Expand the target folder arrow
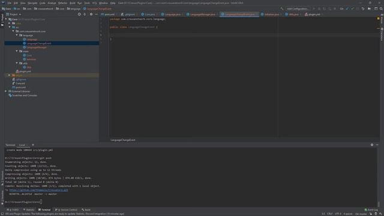Image resolution: width=384 pixels, height=216 pixels. 10,75
